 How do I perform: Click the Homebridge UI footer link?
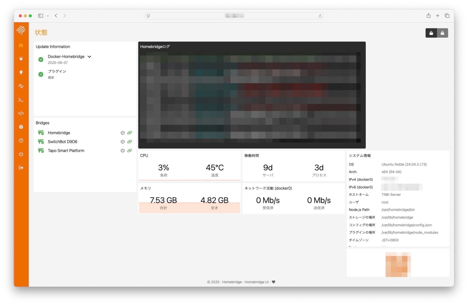[256, 282]
